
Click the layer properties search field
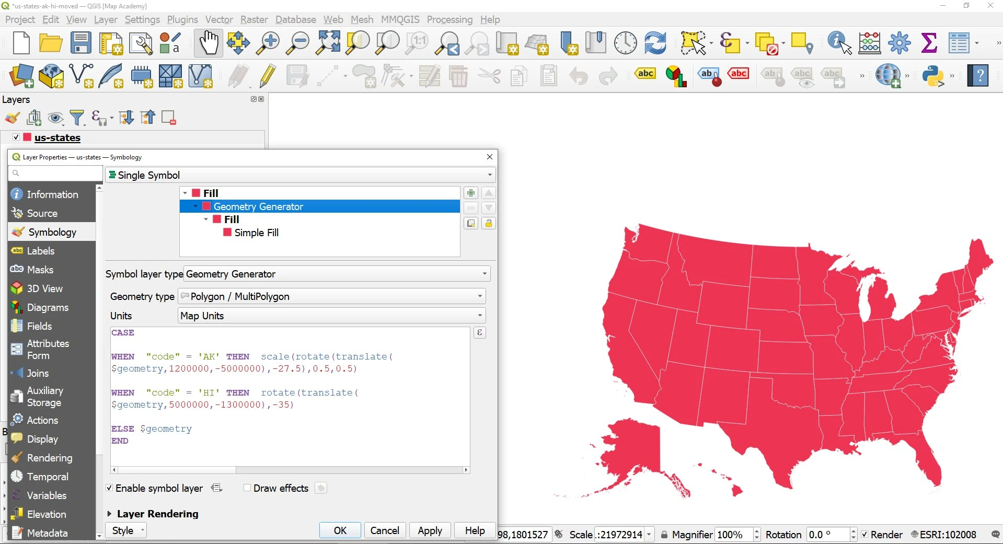tap(55, 173)
